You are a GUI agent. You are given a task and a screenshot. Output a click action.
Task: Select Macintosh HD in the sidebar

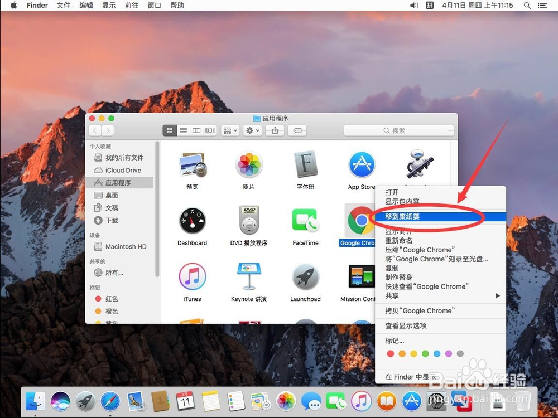point(119,246)
